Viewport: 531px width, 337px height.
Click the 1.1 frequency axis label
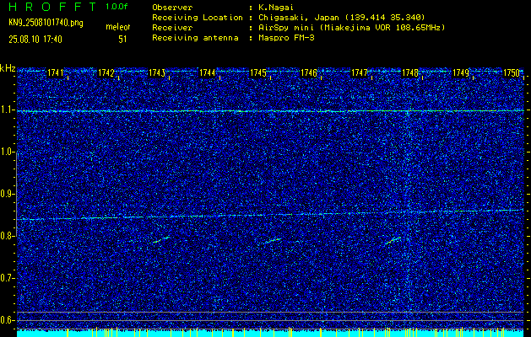(6, 110)
